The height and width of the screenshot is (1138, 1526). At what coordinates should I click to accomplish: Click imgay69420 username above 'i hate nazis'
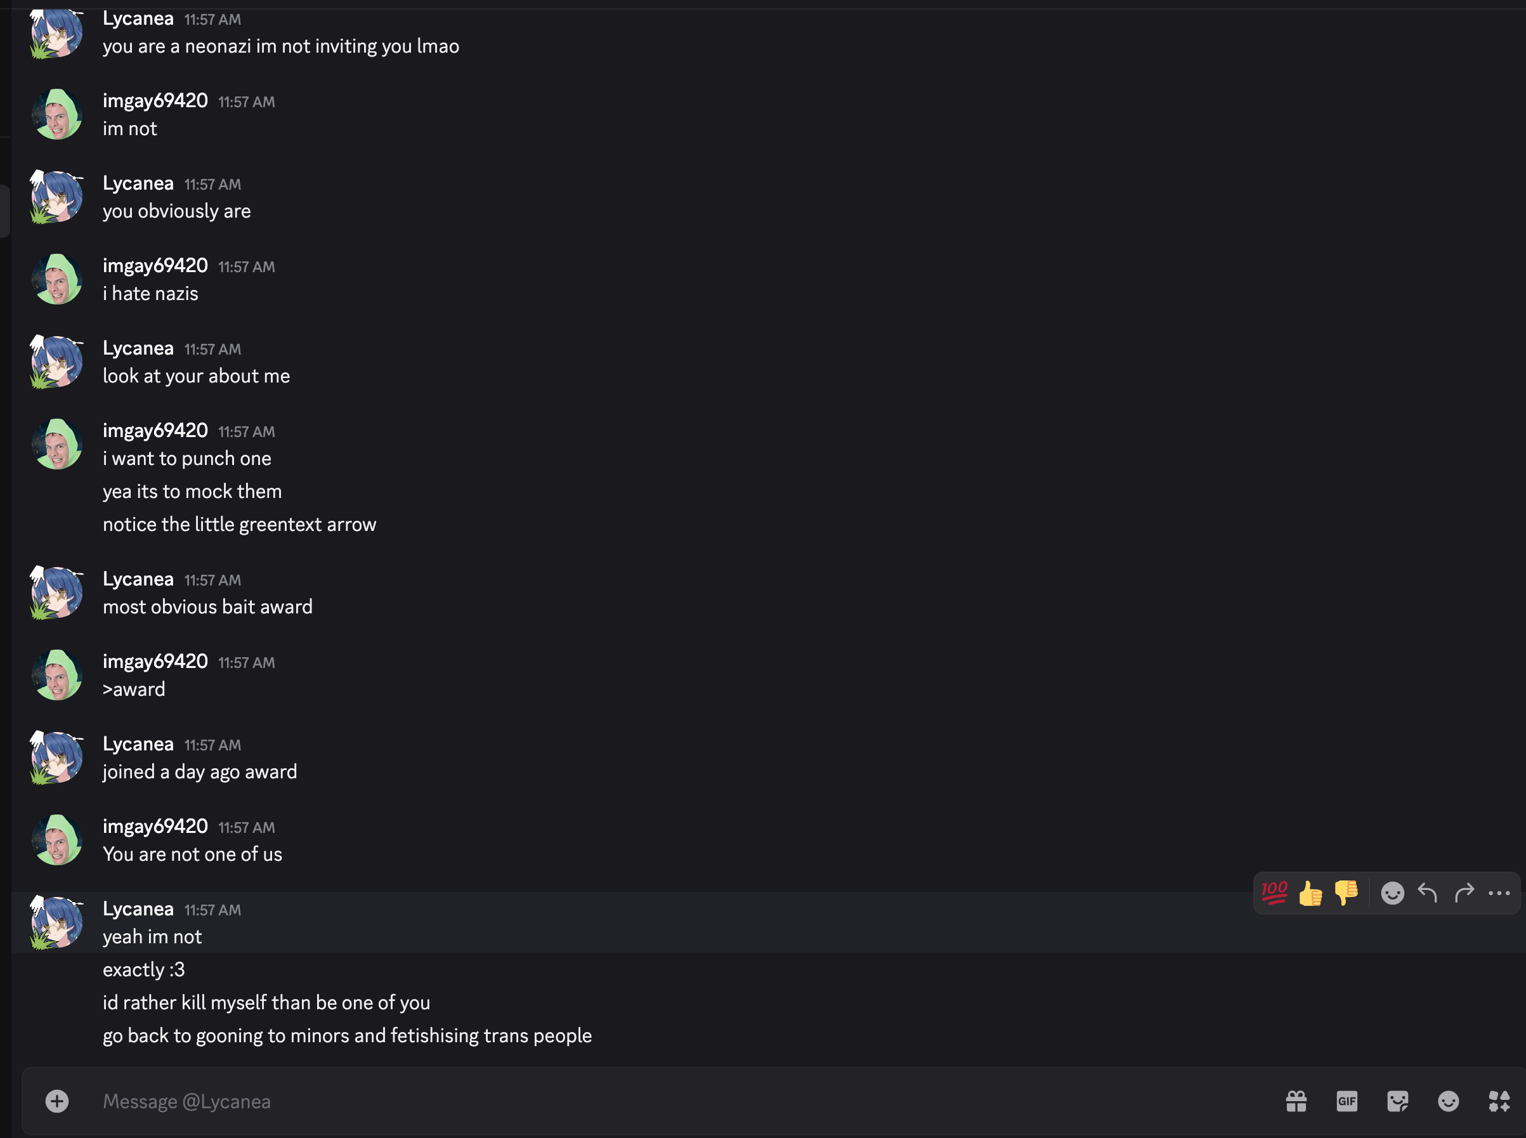coord(155,265)
